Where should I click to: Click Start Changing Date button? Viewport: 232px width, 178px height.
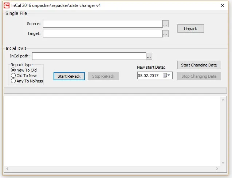(x=199, y=65)
